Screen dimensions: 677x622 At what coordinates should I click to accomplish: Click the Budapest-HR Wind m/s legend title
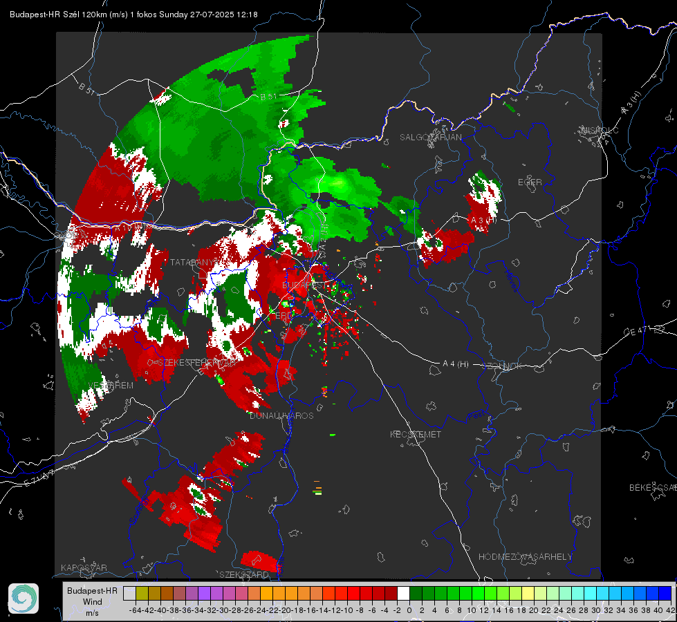(x=92, y=601)
